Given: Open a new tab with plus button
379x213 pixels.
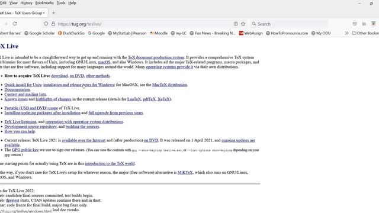Looking at the screenshot, I should (x=54, y=13).
